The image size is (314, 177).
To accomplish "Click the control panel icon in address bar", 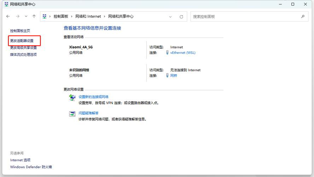I will pos(45,16).
